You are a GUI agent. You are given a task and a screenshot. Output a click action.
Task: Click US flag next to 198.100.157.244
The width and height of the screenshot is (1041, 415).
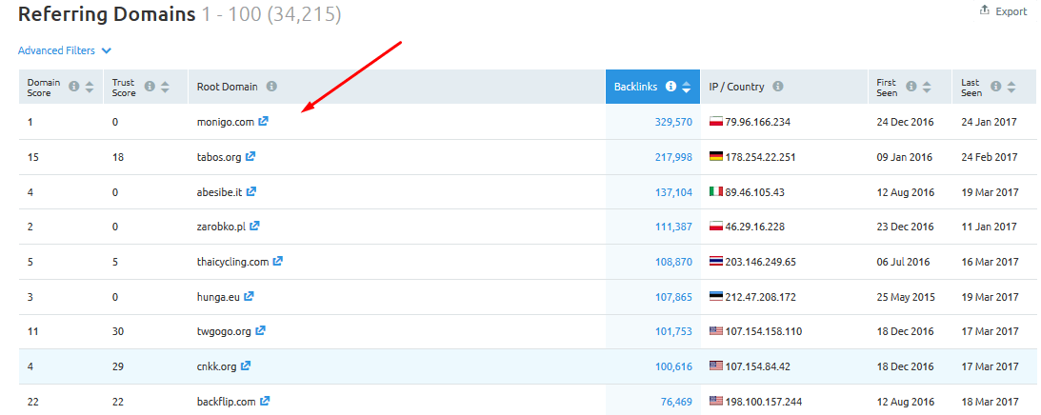(715, 401)
